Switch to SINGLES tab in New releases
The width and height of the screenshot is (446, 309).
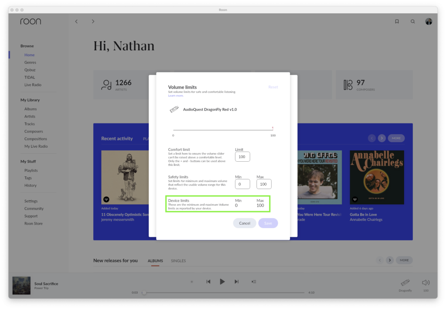point(178,261)
